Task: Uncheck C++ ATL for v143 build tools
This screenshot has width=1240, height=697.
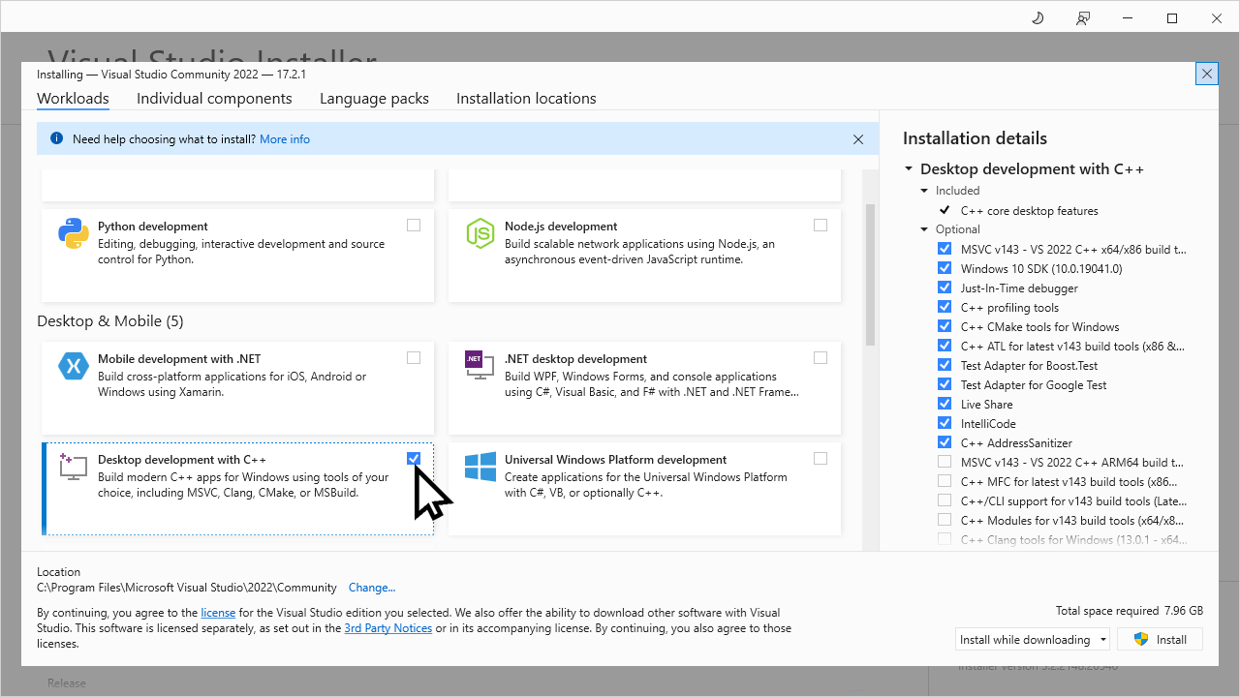Action: click(x=945, y=346)
